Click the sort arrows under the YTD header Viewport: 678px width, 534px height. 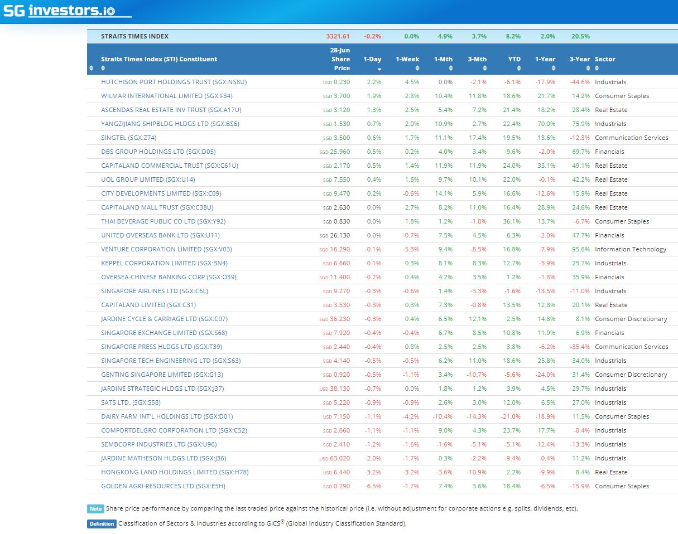tap(519, 69)
